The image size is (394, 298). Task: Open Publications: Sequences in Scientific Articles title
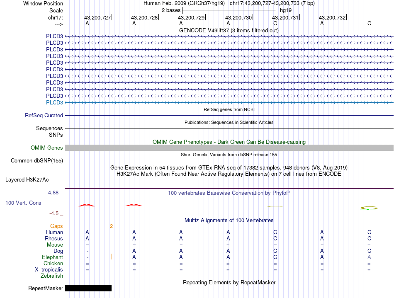click(x=229, y=122)
